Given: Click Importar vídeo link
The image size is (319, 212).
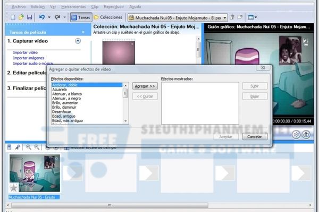Looking at the screenshot, I should point(26,52).
